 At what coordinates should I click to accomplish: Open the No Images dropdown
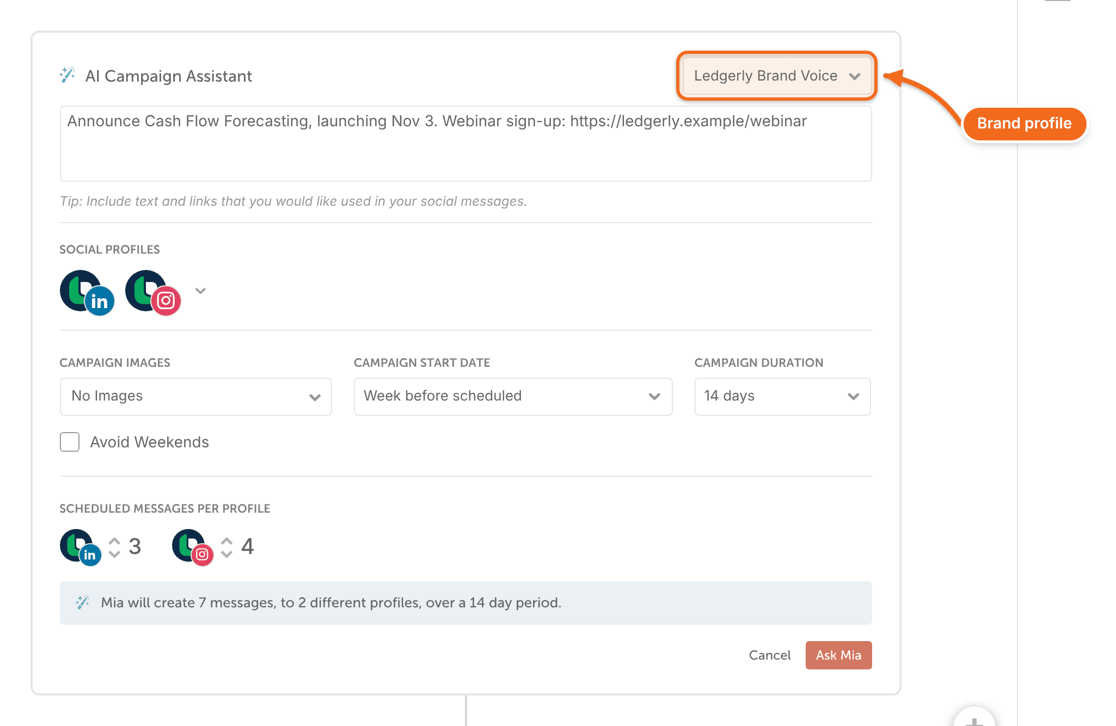coord(195,397)
